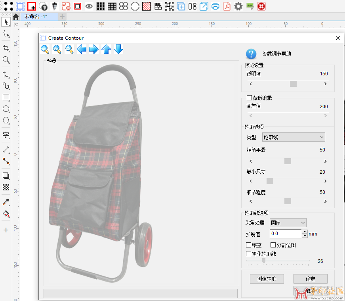Click the 透明度 slider thumb

click(293, 84)
